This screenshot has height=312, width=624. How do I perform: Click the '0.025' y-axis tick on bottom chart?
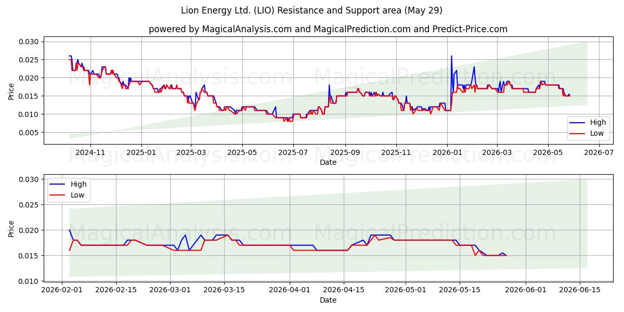[x=29, y=205]
